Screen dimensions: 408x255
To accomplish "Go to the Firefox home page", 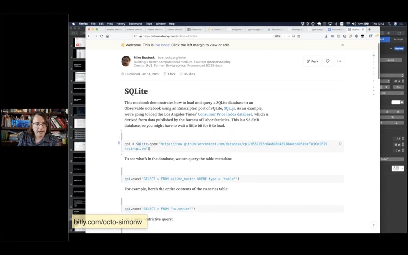I will pyautogui.click(x=108, y=36).
